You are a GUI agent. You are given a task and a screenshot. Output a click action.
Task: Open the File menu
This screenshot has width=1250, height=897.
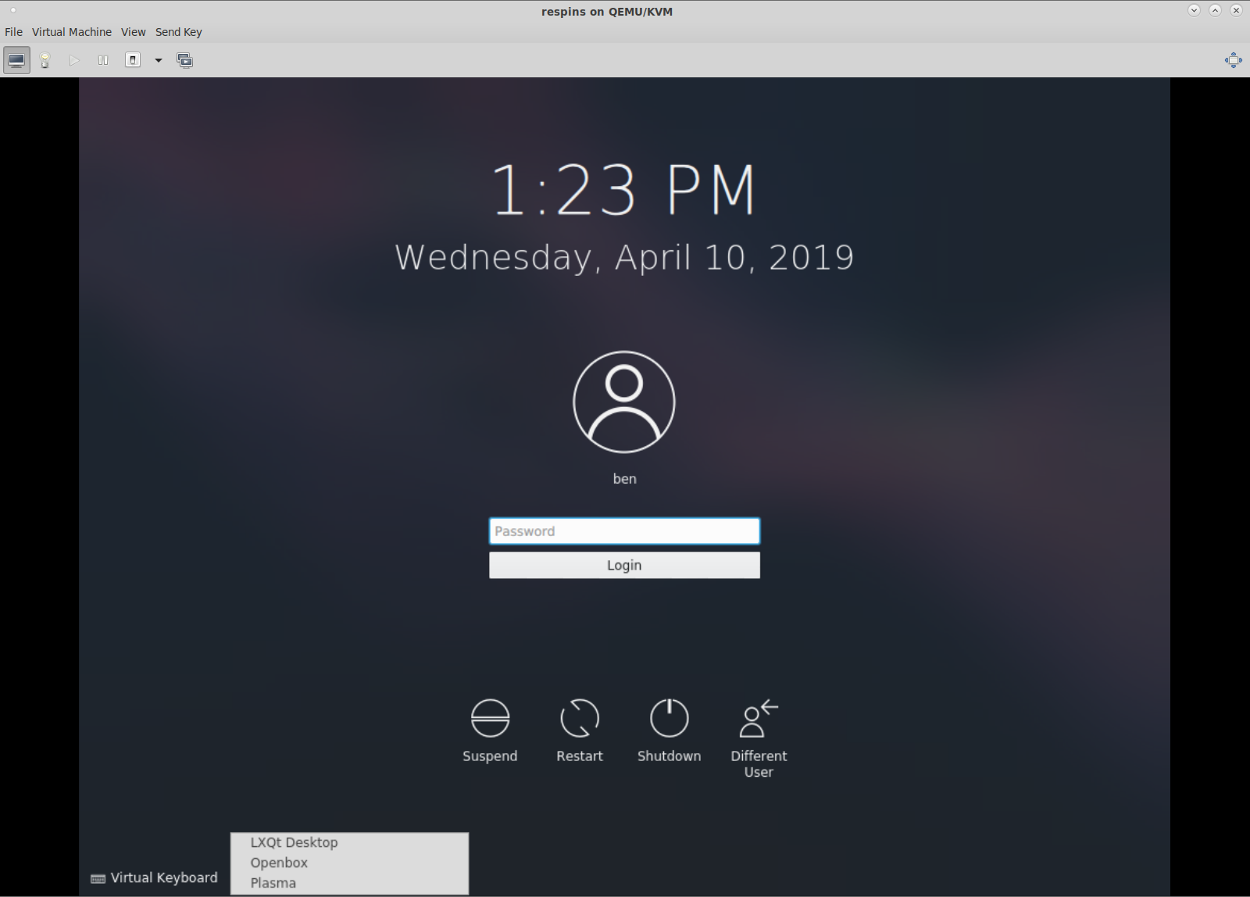13,32
